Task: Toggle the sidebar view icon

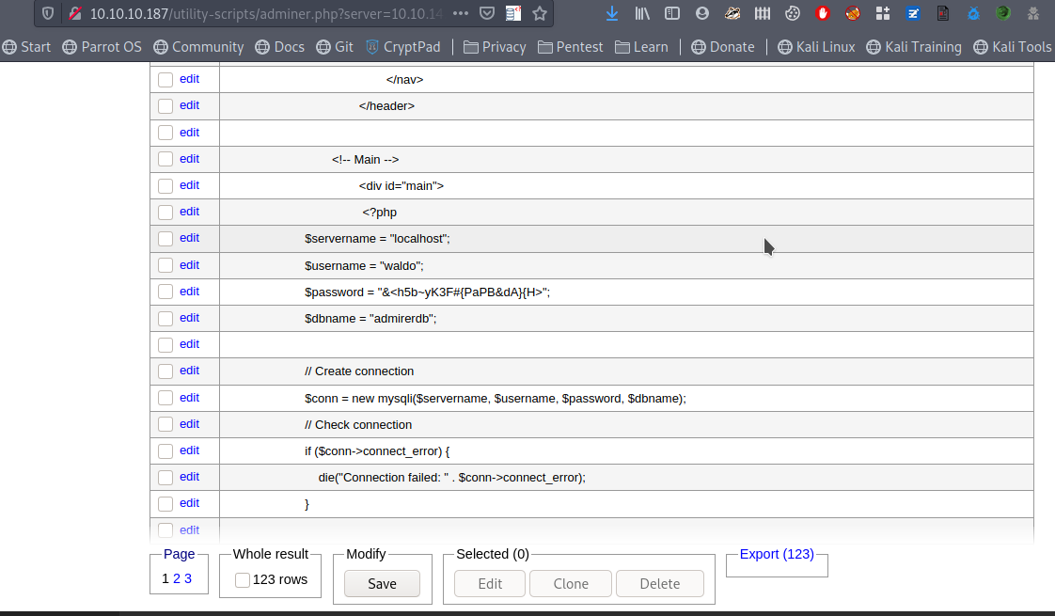Action: coord(671,13)
